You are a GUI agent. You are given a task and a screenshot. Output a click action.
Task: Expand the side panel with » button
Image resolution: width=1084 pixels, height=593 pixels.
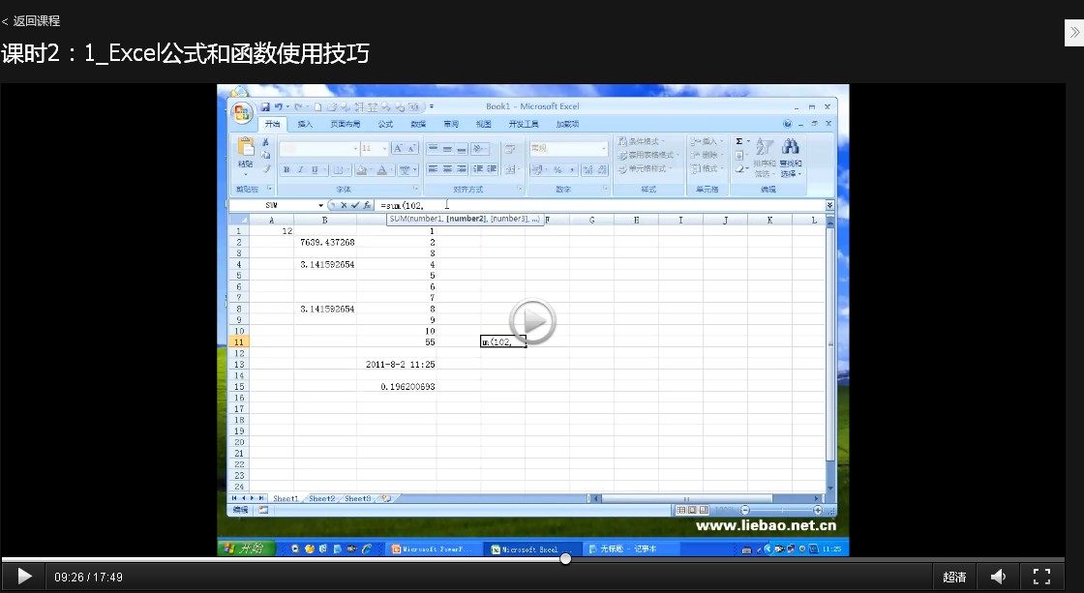[x=1073, y=33]
